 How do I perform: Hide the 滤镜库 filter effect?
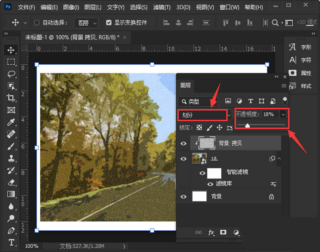coord(210,184)
